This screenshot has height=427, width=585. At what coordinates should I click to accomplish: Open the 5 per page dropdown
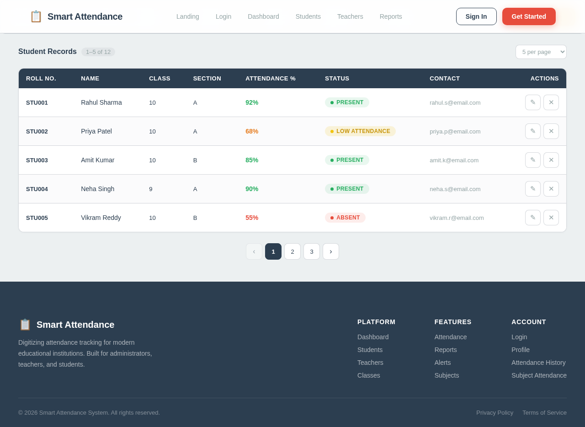(541, 52)
